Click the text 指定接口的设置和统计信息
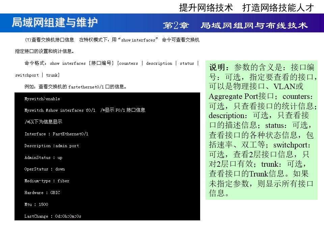Screen dimensions: 324x243 [x=44, y=51]
